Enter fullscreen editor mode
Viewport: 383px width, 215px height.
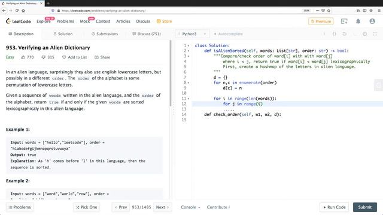375,34
